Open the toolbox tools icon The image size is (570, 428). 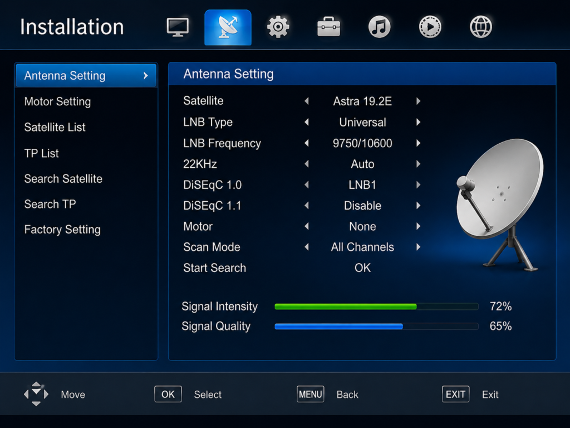[328, 27]
